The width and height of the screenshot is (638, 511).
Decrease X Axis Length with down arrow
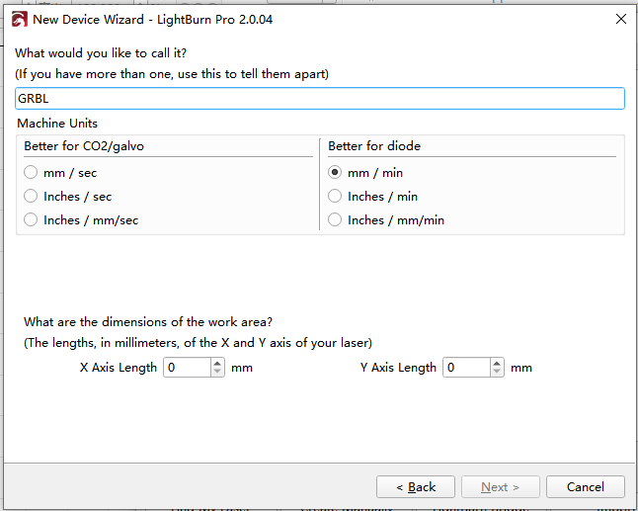coord(217,372)
